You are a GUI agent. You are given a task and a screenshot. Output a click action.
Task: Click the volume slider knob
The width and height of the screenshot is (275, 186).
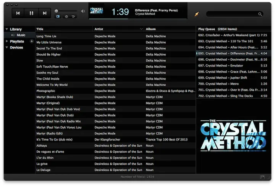tap(56, 11)
